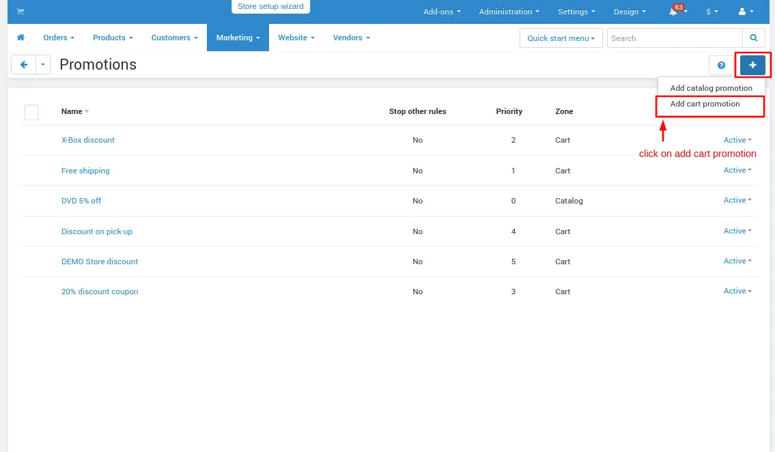Open the Design menu
This screenshot has width=775, height=452.
coord(630,12)
